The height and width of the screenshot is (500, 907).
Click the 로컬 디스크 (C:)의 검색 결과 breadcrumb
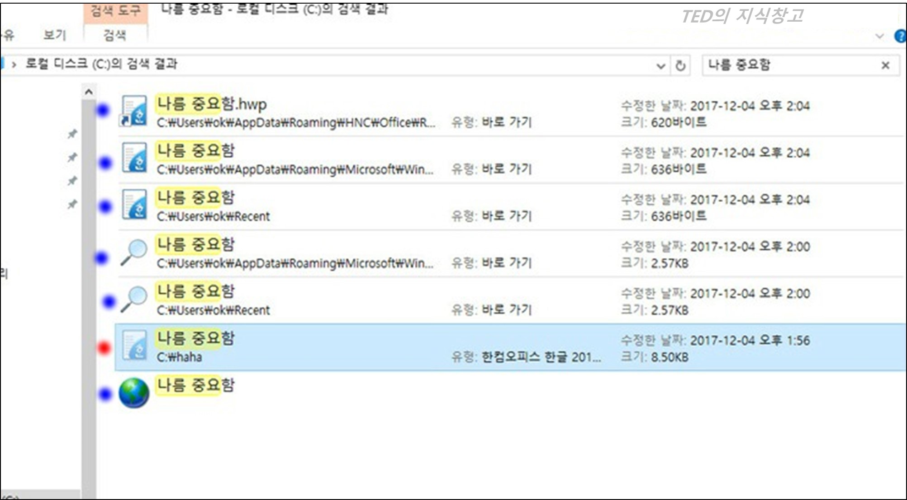101,64
